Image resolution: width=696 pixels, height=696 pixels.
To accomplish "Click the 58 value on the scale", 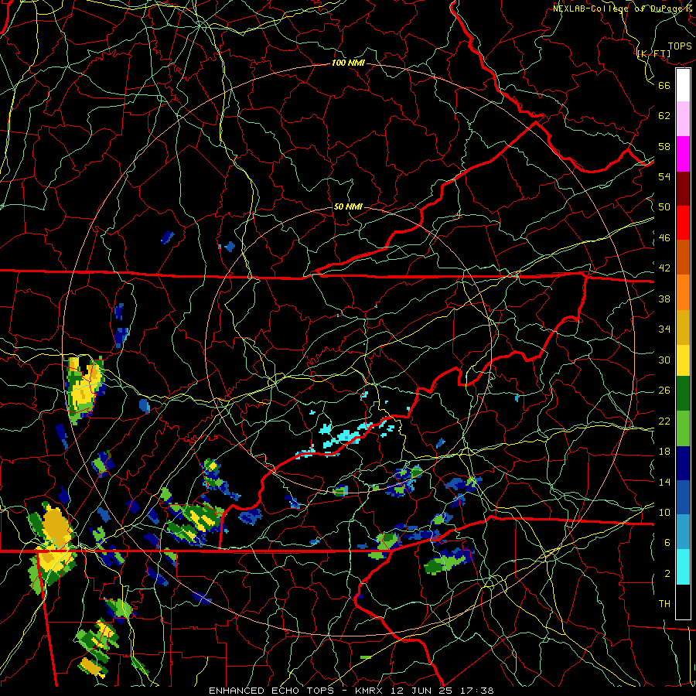I will coord(664,146).
